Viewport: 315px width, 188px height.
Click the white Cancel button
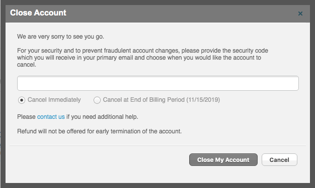pos(279,160)
